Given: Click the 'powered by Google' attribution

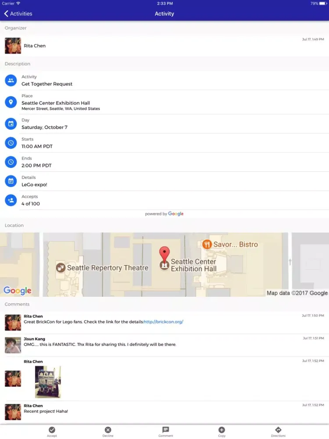Looking at the screenshot, I should (164, 214).
